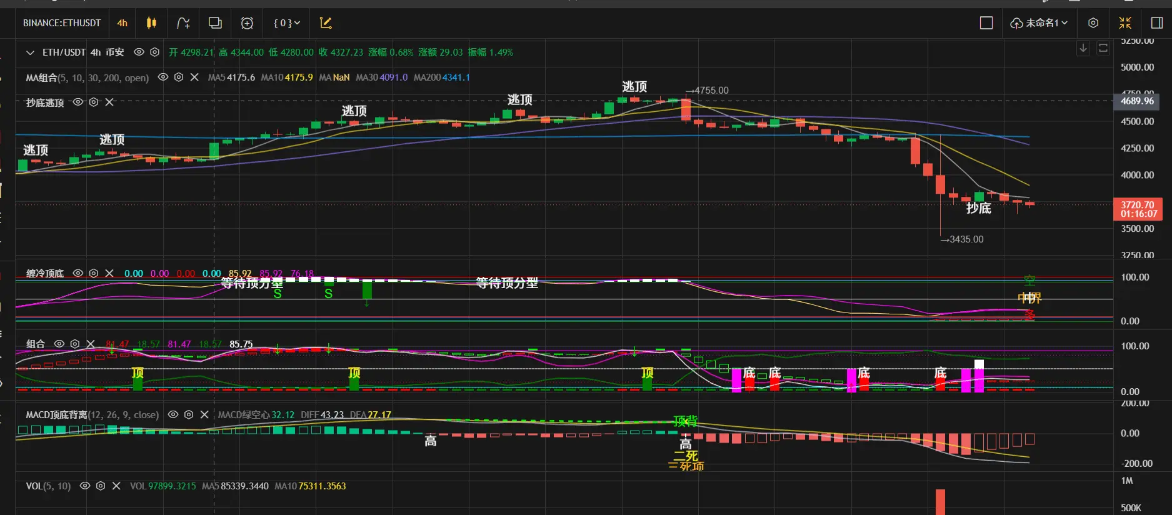Remove the VOL indicator
The width and height of the screenshot is (1172, 515).
(116, 486)
